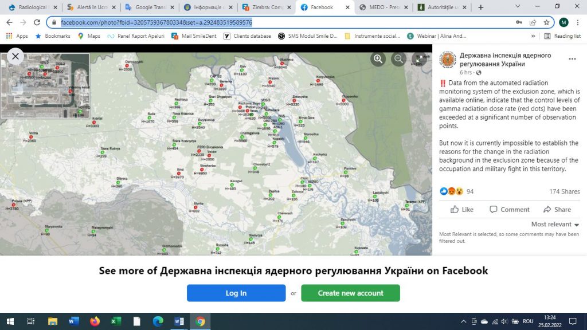Go back to the previous page
The image size is (587, 330).
[x=9, y=22]
